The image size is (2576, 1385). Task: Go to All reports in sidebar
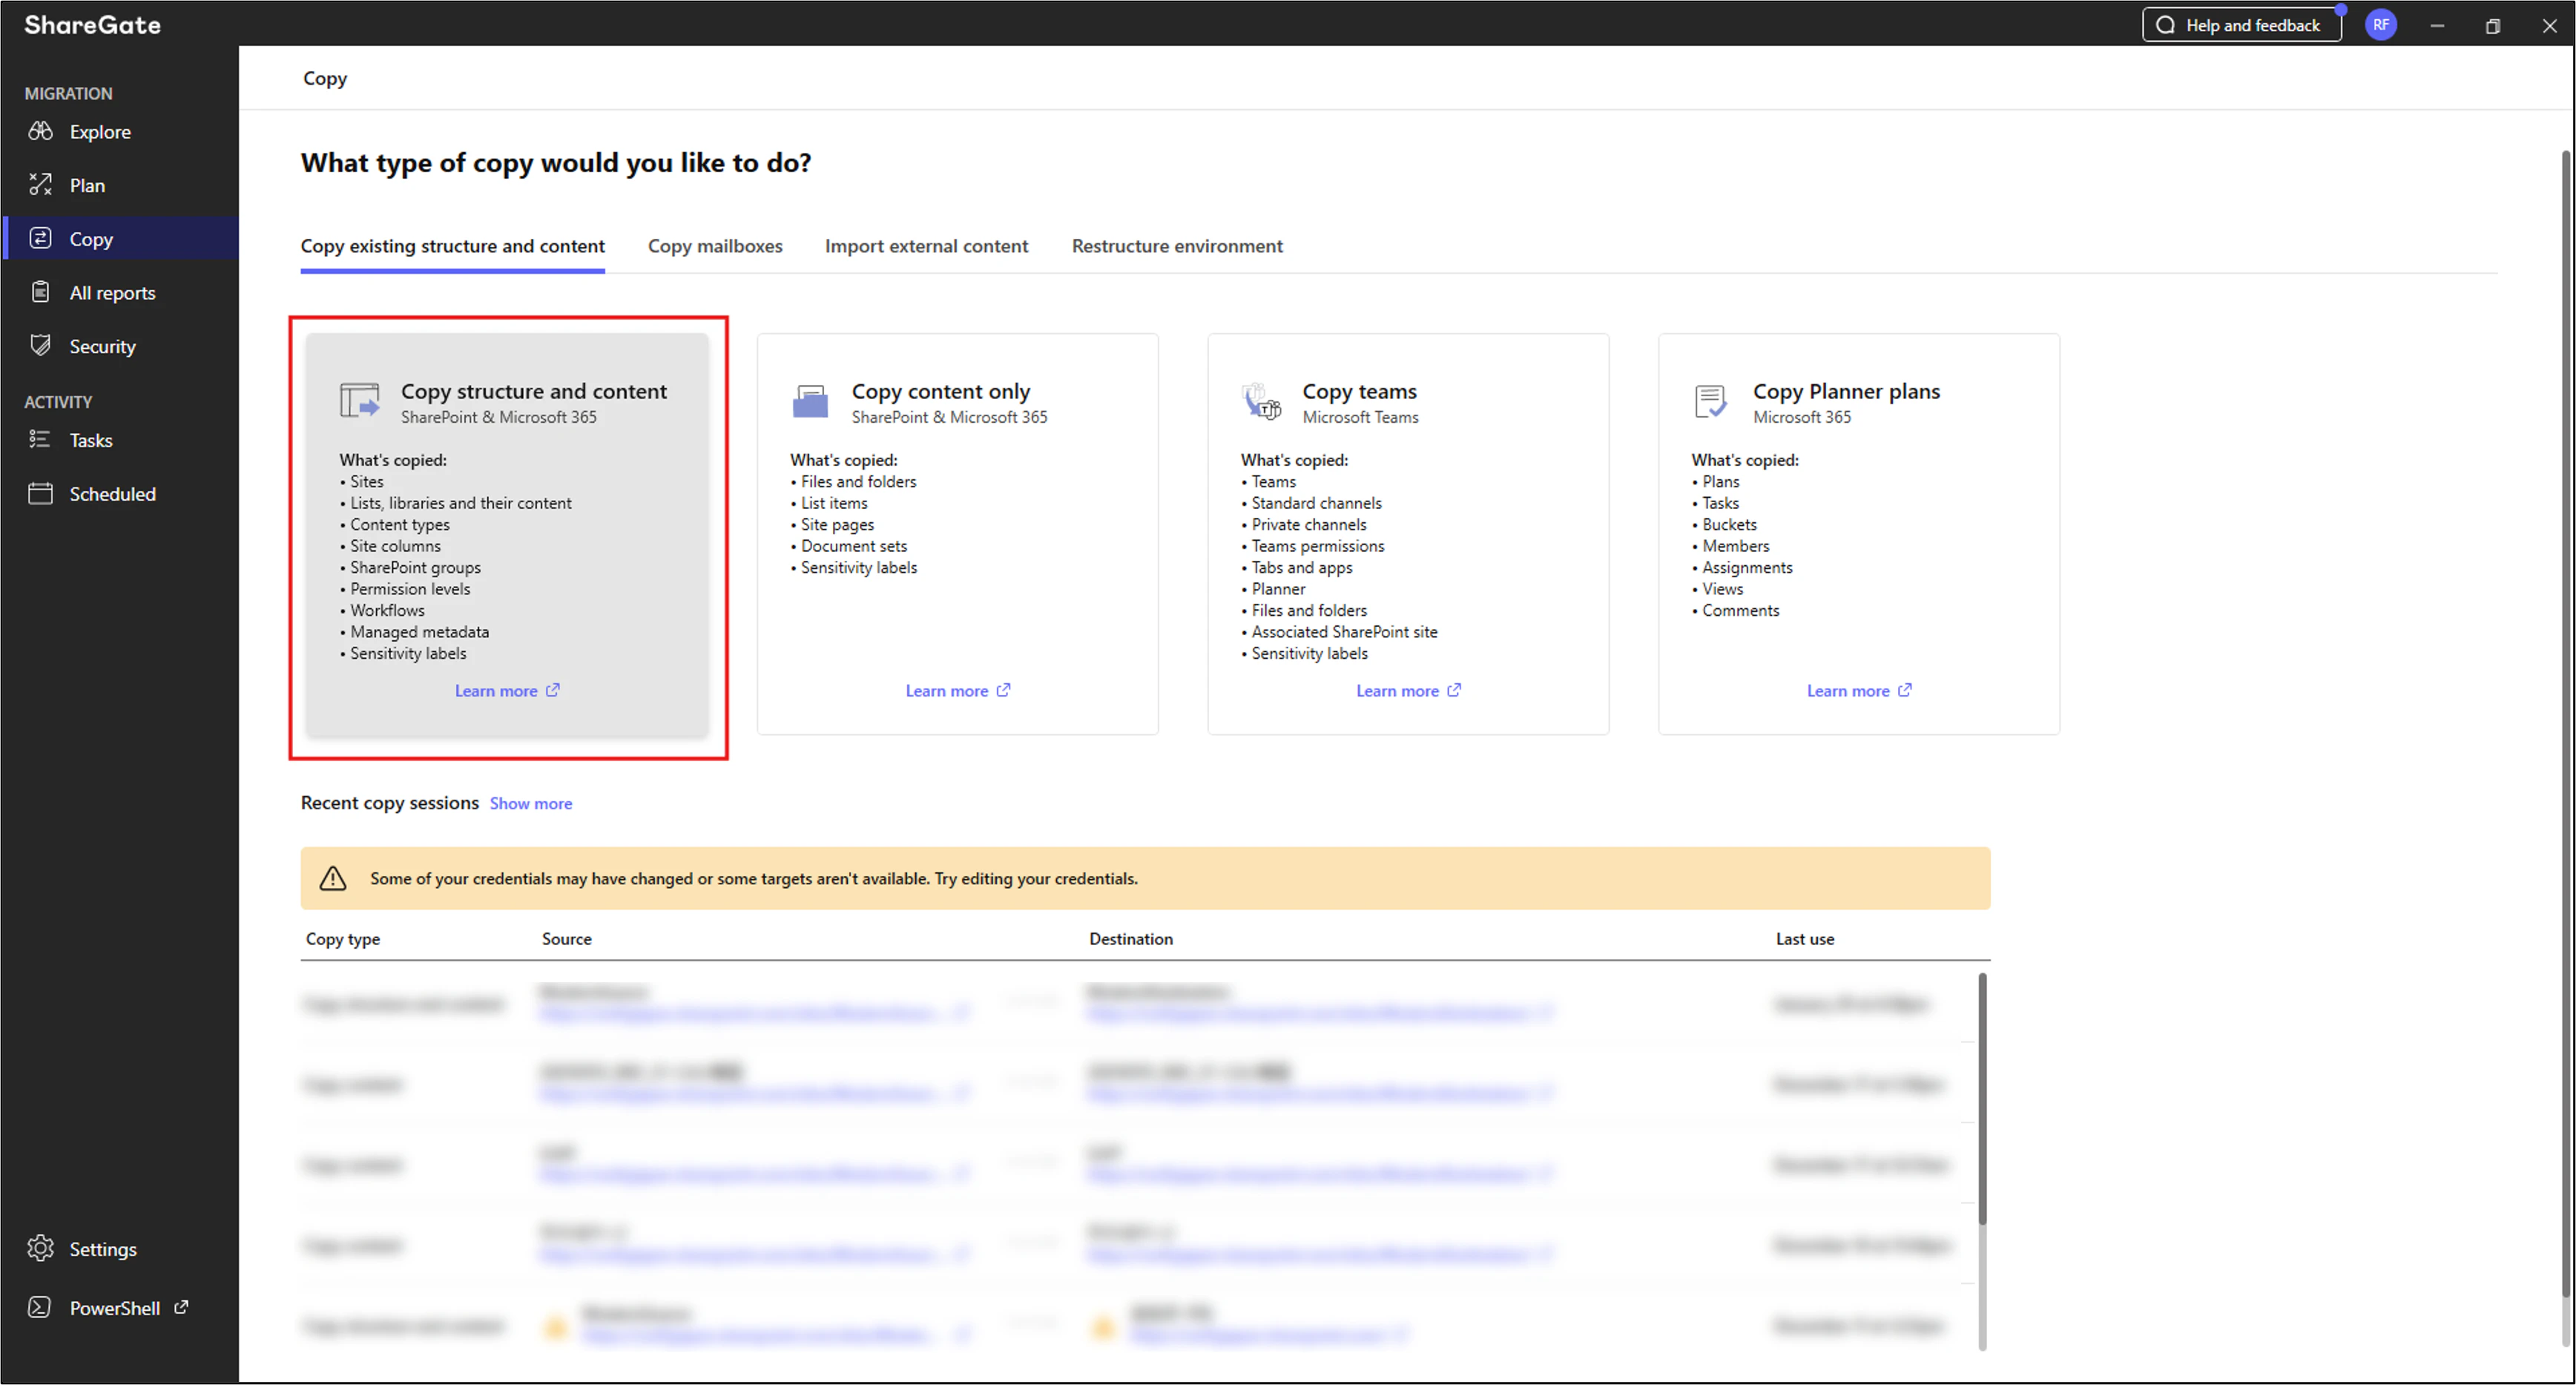pos(113,293)
